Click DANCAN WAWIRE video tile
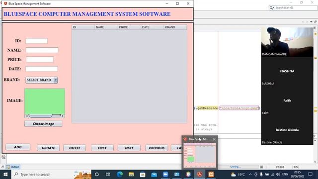 [287, 42]
